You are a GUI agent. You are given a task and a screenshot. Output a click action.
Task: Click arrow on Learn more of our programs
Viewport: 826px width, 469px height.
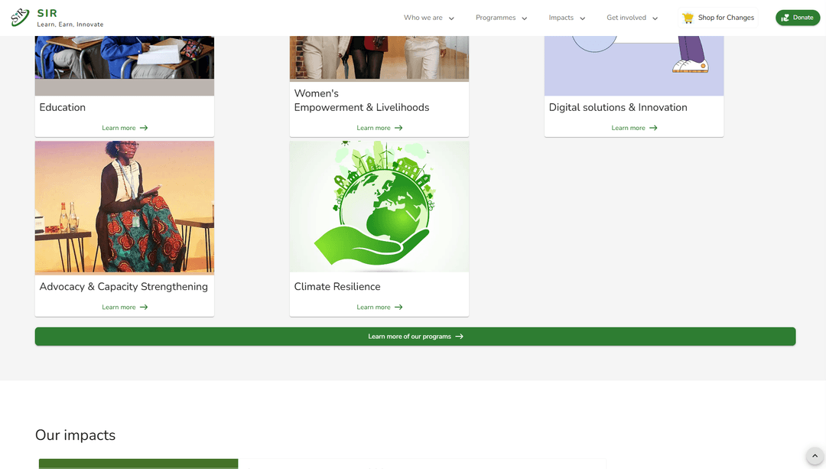pos(459,337)
